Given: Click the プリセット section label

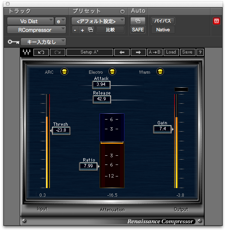Looking at the screenshot, I should pos(87,11).
